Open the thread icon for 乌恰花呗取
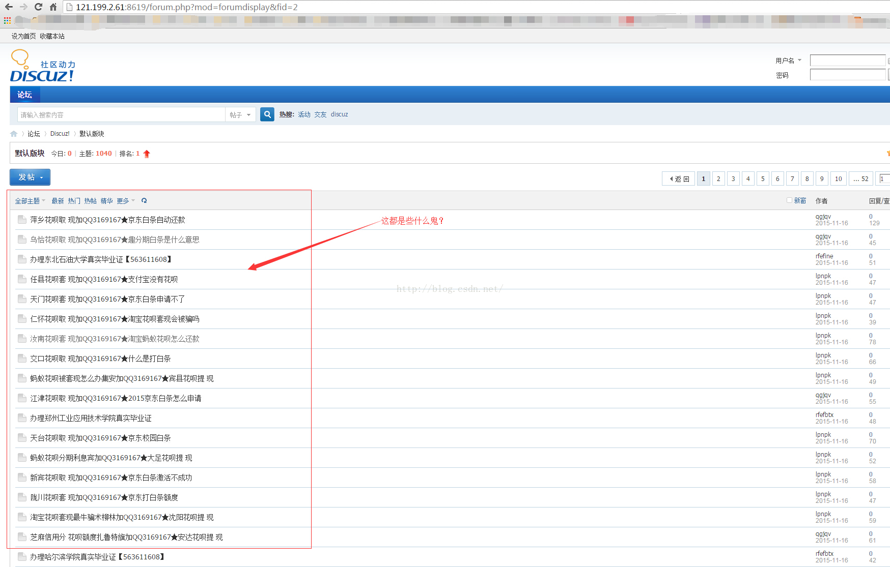This screenshot has height=567, width=890. pos(22,240)
